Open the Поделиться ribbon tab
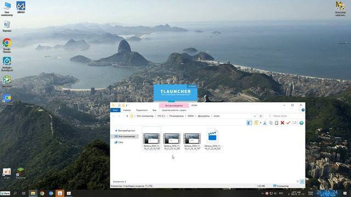The width and height of the screenshot is (351, 197). tap(141, 110)
